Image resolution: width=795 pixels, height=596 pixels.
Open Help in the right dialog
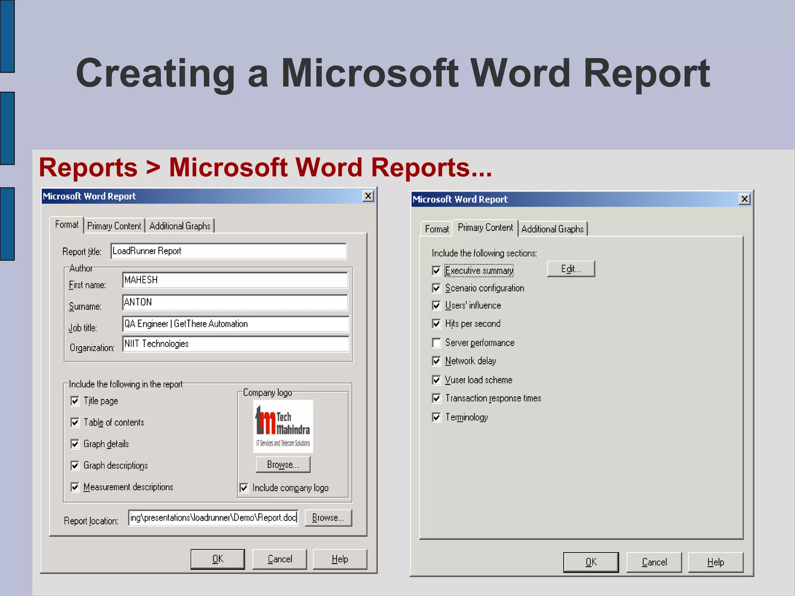(715, 562)
